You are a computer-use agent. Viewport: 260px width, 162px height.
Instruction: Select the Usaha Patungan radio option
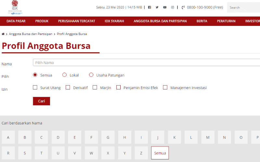coord(91,75)
